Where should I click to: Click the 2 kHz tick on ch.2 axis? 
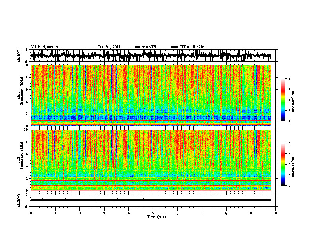click(x=27, y=178)
